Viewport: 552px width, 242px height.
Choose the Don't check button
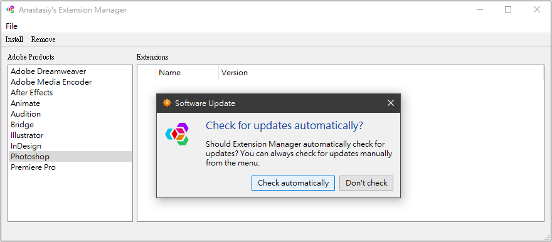[x=366, y=183]
